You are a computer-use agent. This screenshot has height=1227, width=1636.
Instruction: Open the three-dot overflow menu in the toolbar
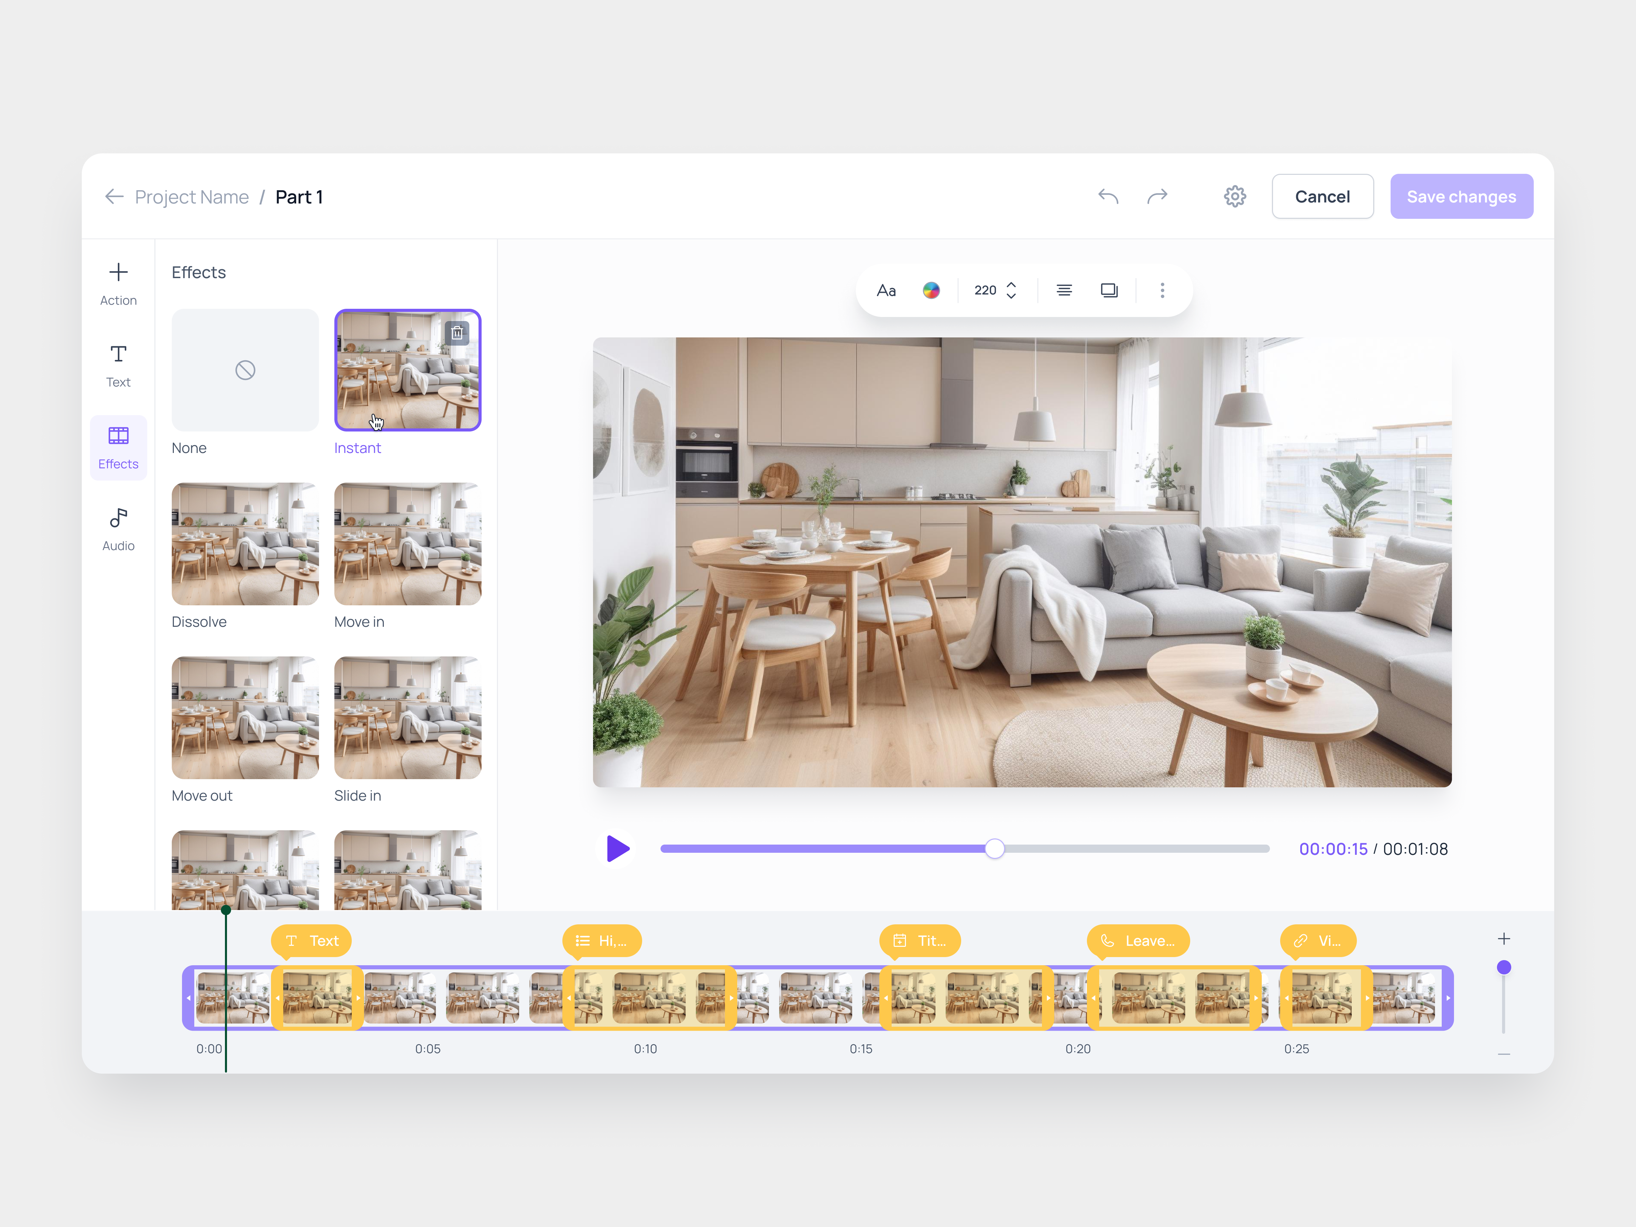click(x=1163, y=290)
